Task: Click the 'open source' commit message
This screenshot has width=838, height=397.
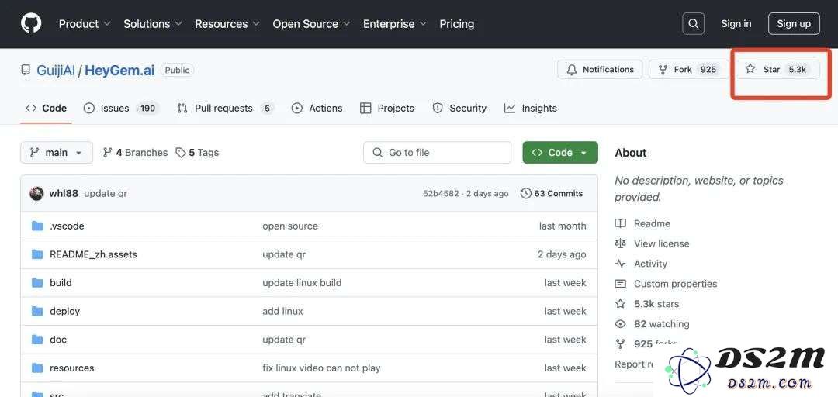Action: 290,226
